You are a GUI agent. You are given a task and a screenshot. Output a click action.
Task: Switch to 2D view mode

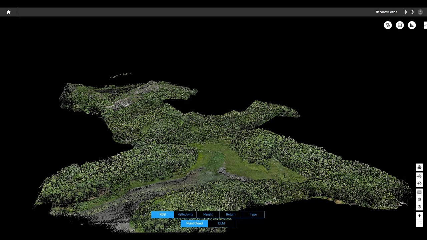419,192
